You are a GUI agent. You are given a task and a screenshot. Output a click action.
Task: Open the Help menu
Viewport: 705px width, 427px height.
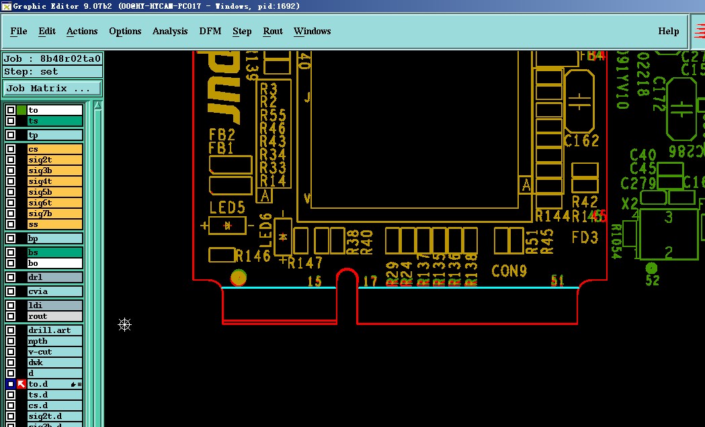point(668,31)
